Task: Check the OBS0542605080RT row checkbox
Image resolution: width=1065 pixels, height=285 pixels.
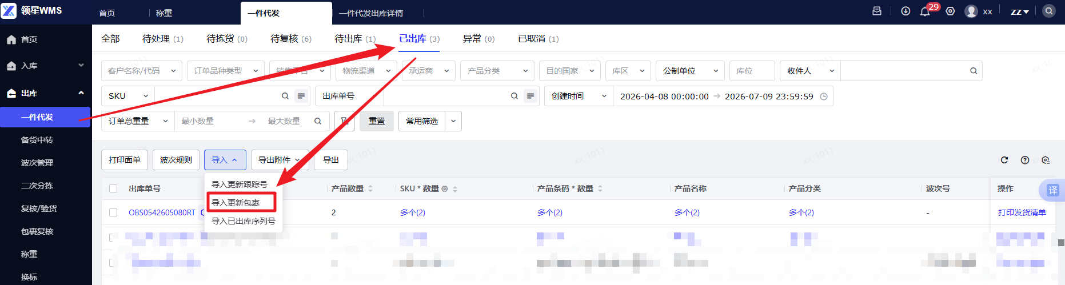Action: 113,212
